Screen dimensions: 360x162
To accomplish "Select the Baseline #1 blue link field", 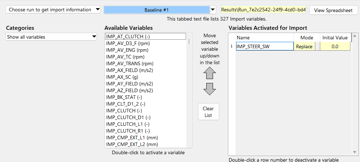I will click(157, 10).
